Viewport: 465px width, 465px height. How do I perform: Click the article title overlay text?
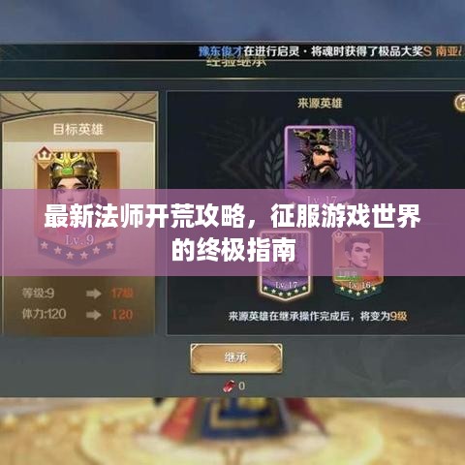(232, 232)
